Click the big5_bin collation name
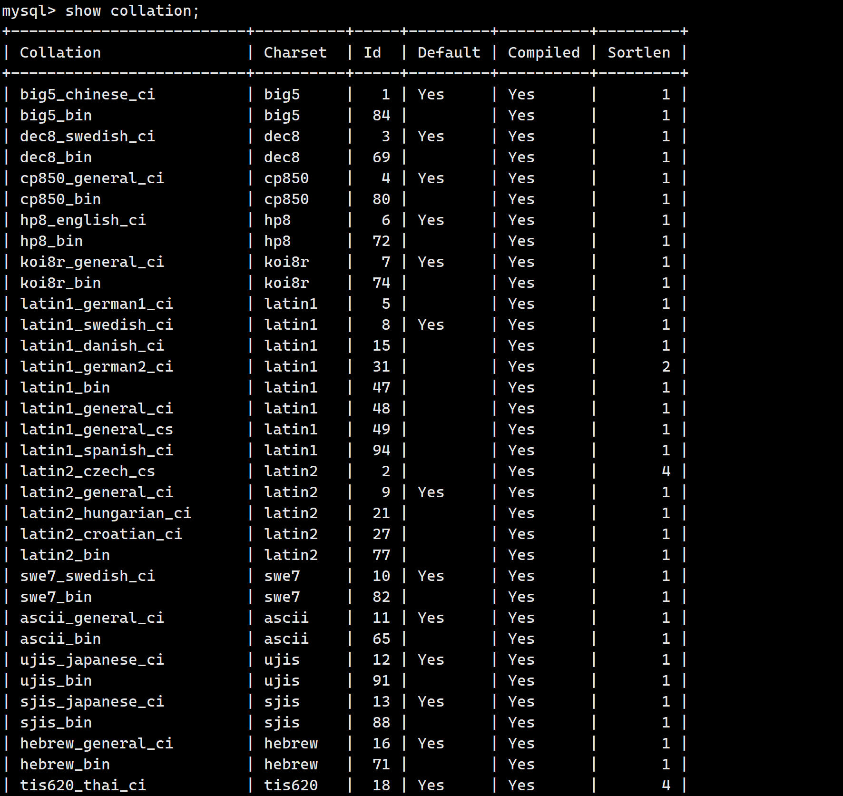The width and height of the screenshot is (843, 796). (56, 115)
